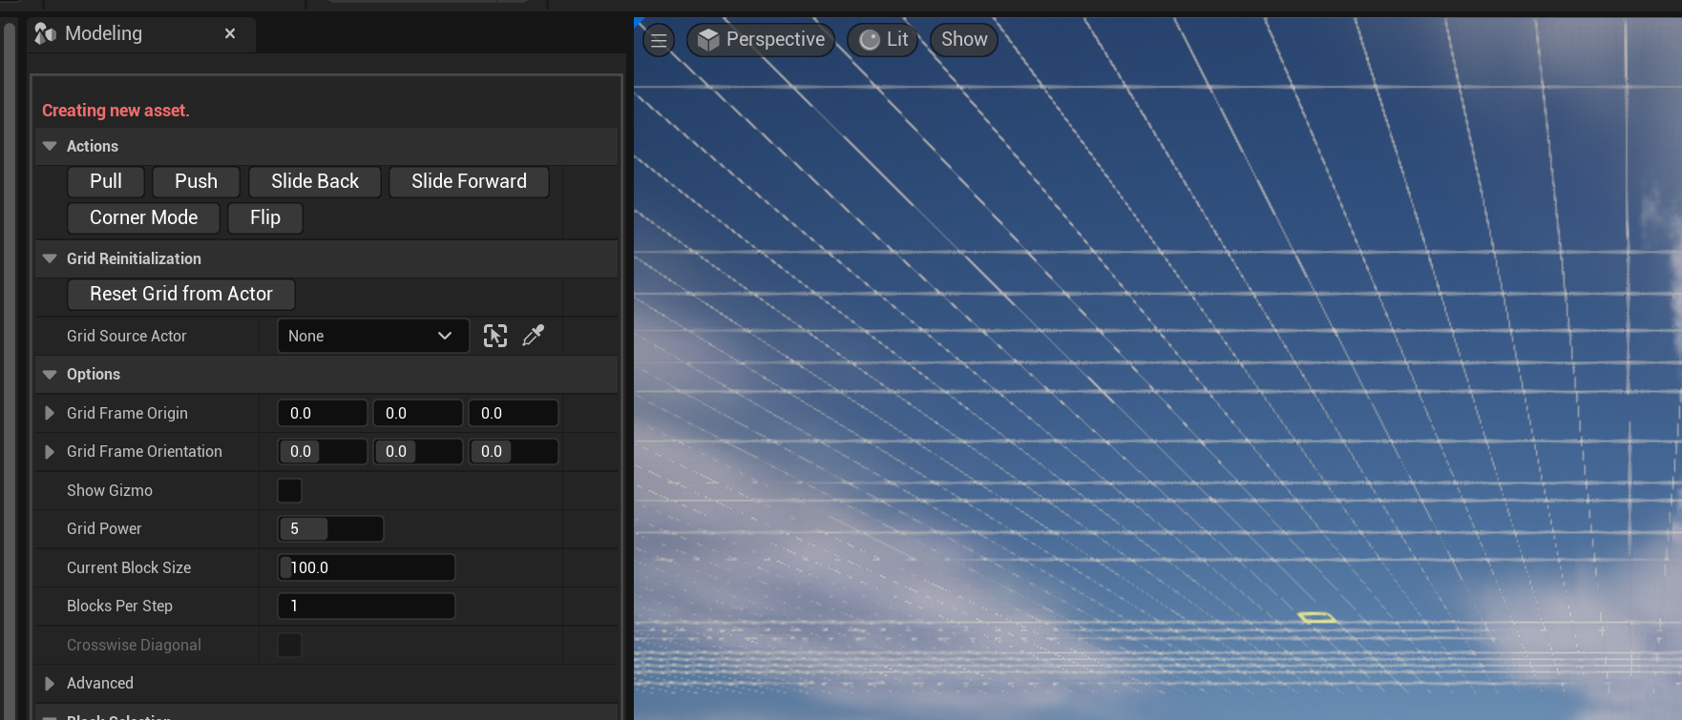Collapse the Options section
Image resolution: width=1682 pixels, height=720 pixels.
point(50,374)
